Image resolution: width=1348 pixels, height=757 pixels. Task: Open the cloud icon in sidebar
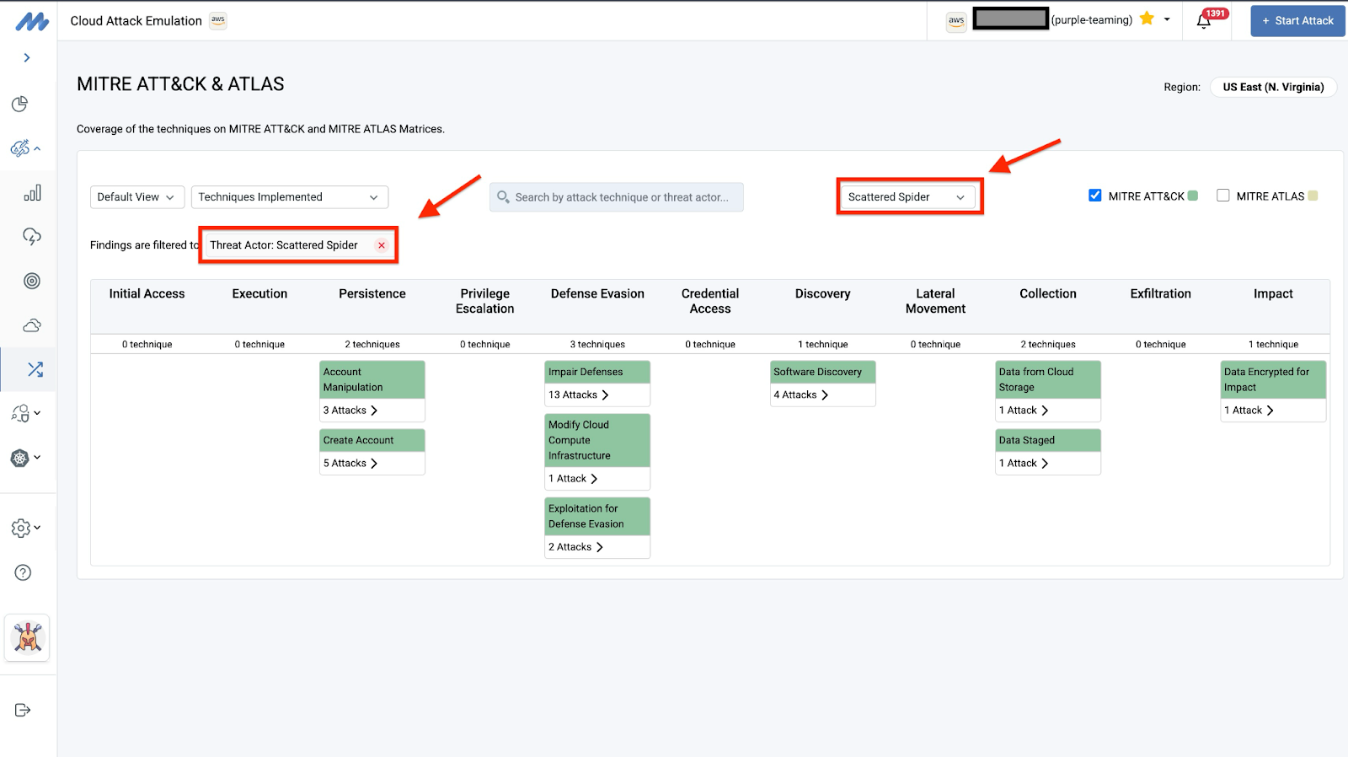[x=32, y=325]
